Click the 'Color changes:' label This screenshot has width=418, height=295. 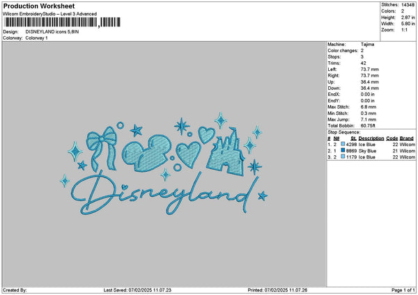(343, 51)
